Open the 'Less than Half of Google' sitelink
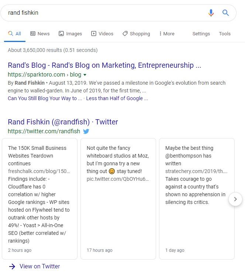This screenshot has width=245, height=275. point(117,98)
